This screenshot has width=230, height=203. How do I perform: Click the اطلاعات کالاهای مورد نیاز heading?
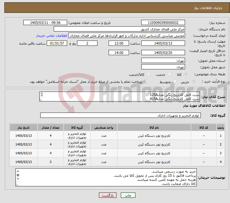click(x=204, y=106)
